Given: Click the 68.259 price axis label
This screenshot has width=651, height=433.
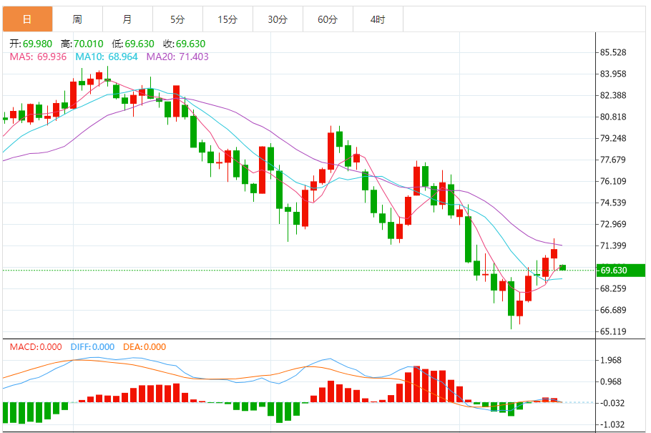Looking at the screenshot, I should point(613,288).
